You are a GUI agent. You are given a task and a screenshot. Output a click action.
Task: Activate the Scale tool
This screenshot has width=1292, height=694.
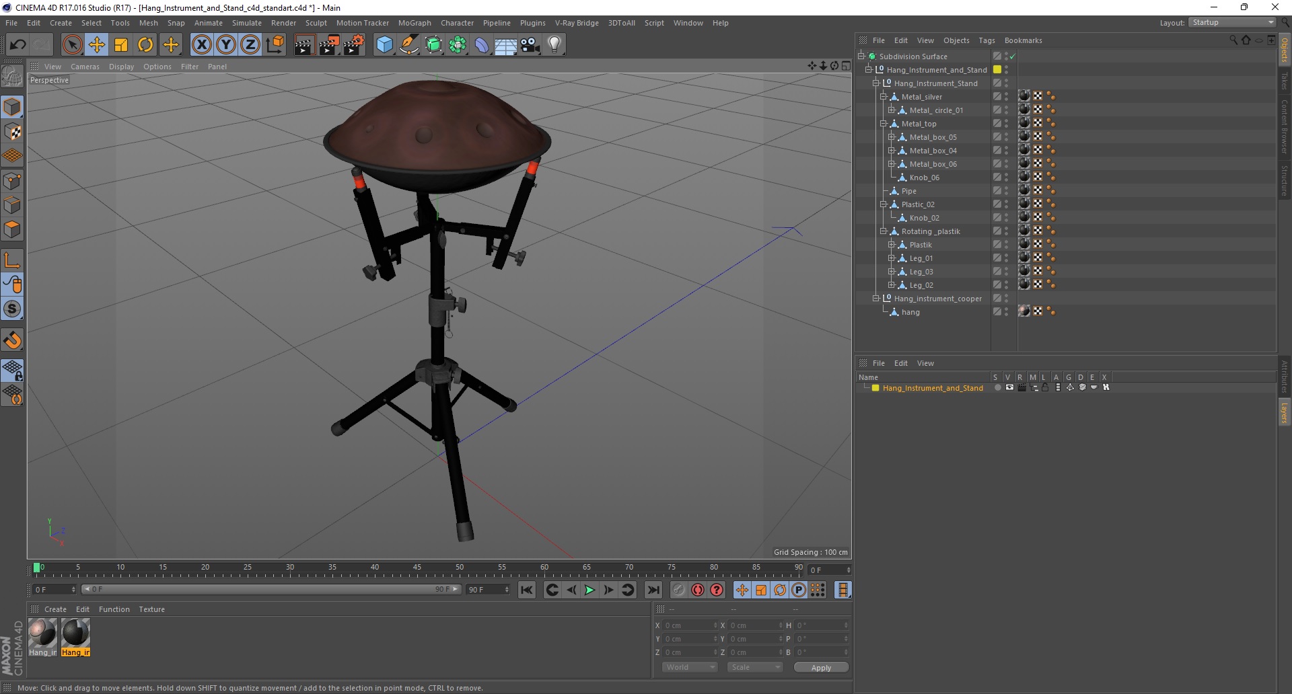(x=121, y=45)
